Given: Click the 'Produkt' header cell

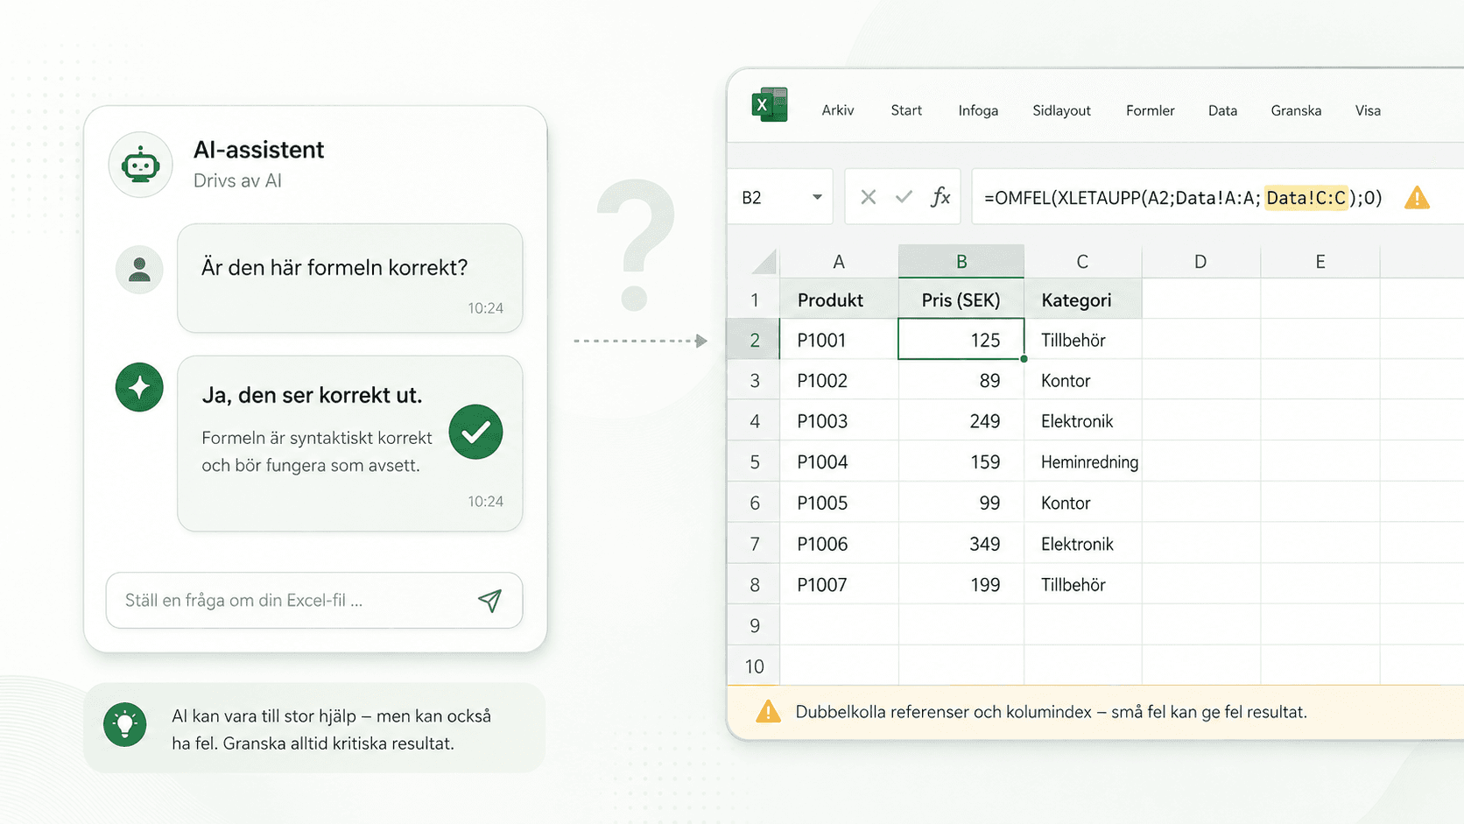Looking at the screenshot, I should (839, 300).
